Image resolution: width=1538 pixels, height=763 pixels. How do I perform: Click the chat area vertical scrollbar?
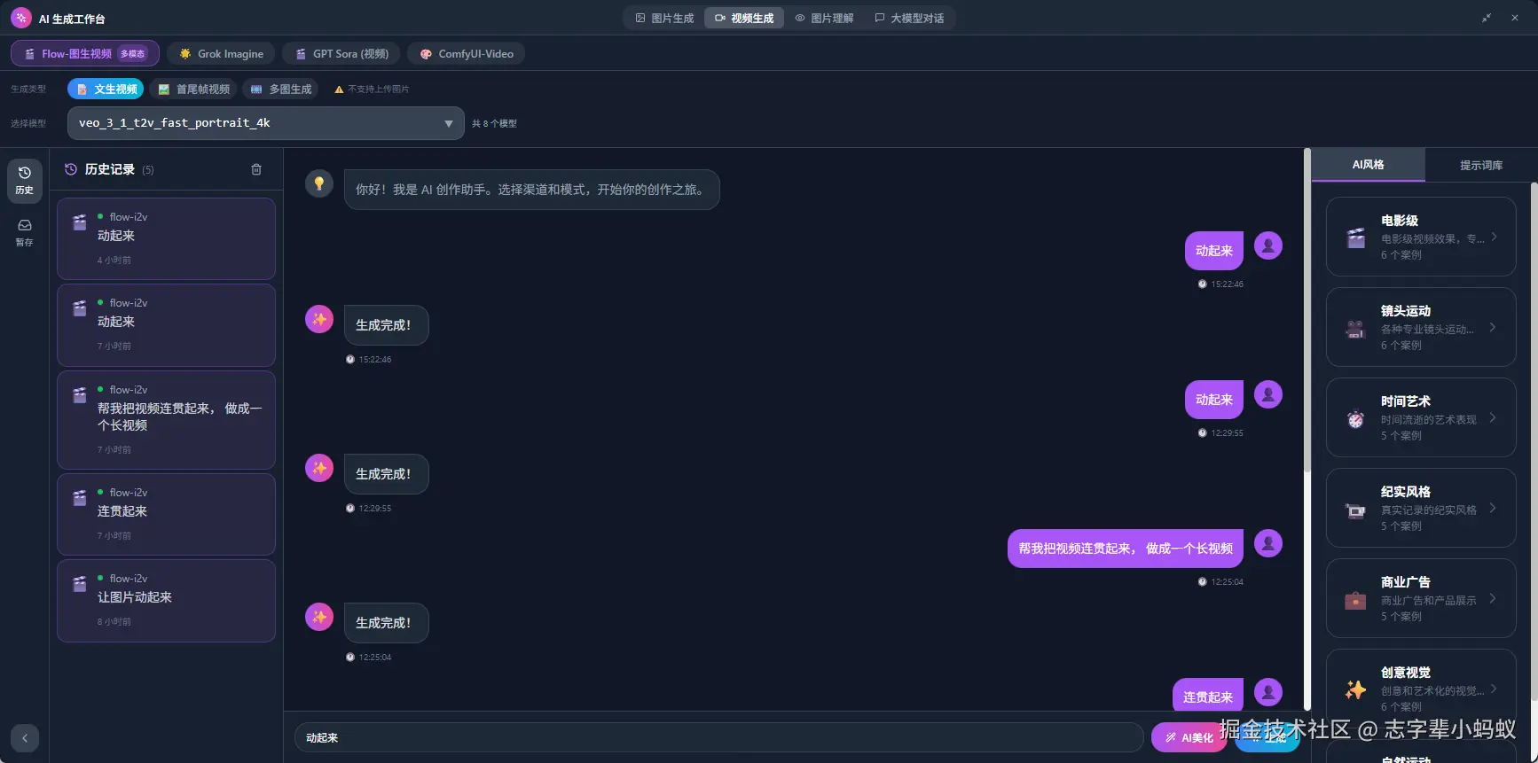(x=1307, y=310)
